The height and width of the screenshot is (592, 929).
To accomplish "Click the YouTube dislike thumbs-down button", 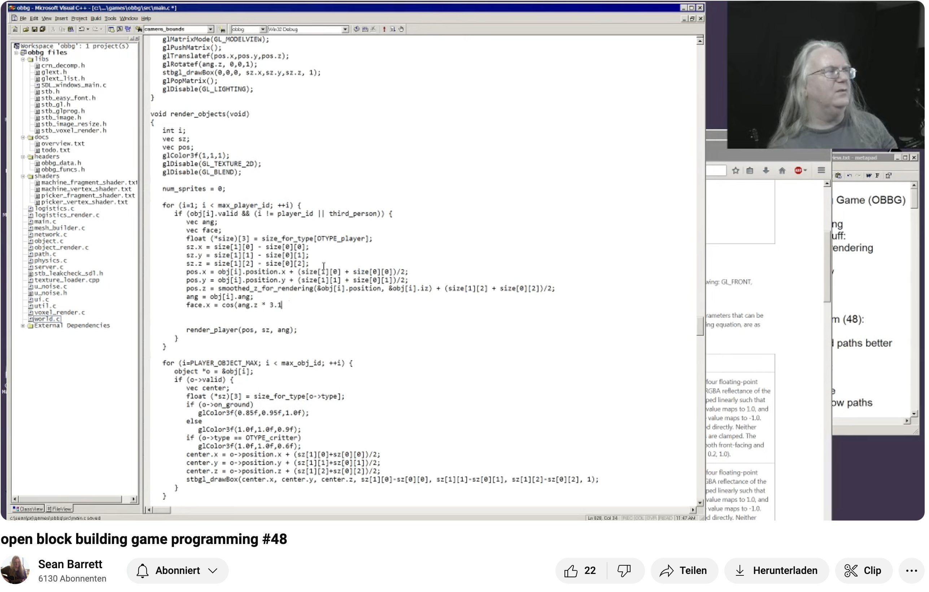I will click(625, 571).
